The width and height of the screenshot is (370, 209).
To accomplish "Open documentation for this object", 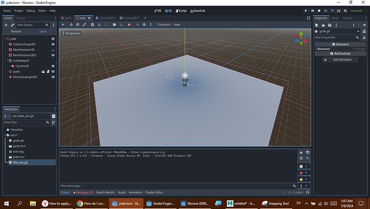I will [364, 31].
